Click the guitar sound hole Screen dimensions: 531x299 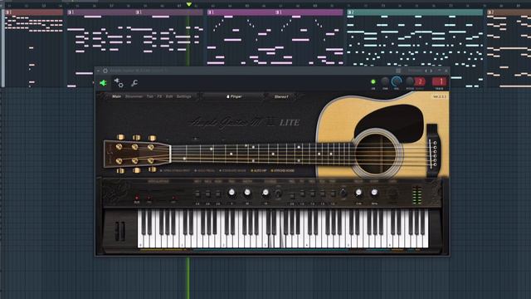click(x=376, y=153)
